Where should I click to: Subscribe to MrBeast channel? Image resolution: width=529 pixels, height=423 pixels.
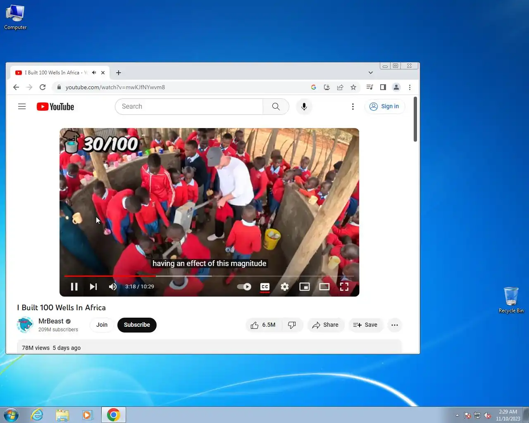click(137, 325)
